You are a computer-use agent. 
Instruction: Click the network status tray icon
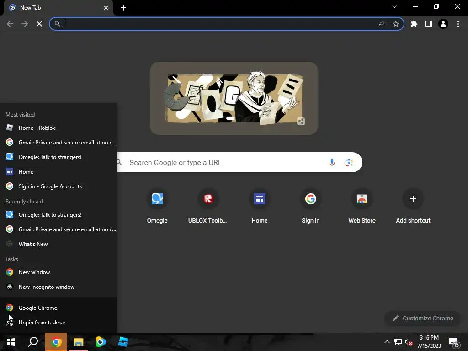tap(398, 342)
